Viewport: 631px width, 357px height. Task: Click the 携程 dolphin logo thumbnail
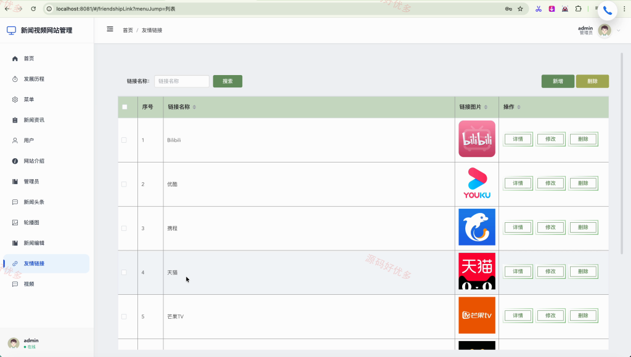click(x=477, y=227)
